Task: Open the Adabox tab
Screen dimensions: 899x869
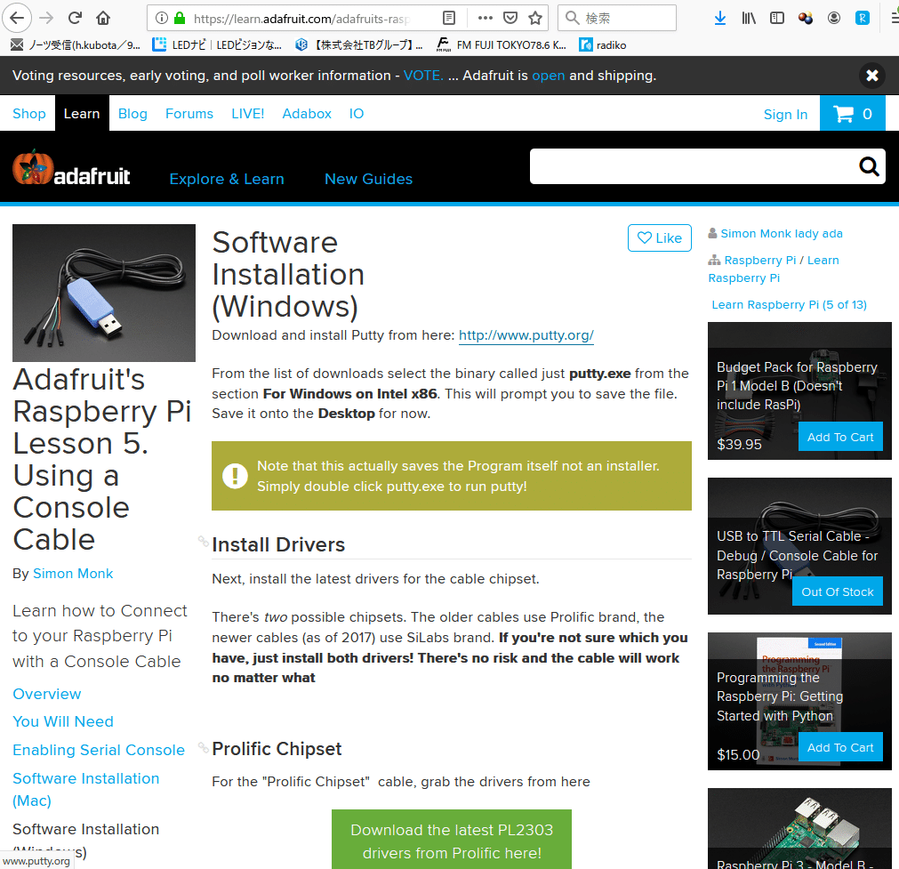Action: [307, 114]
